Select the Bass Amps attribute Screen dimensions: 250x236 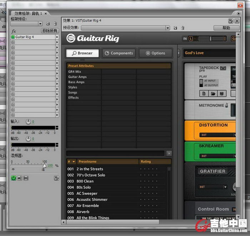76,82
